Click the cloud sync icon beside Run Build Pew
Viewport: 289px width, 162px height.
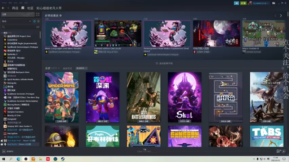[2, 141]
